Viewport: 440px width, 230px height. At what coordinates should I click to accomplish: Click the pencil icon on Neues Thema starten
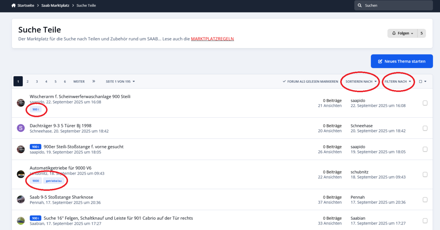click(380, 61)
